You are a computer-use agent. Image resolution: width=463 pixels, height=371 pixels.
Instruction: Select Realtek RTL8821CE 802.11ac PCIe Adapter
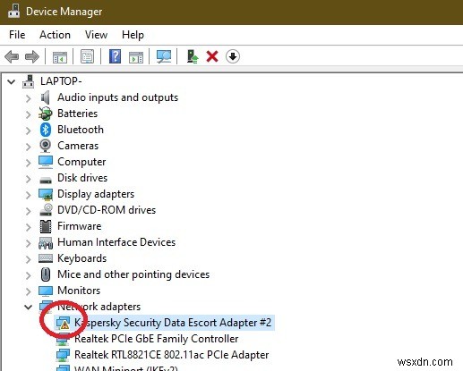[172, 355]
